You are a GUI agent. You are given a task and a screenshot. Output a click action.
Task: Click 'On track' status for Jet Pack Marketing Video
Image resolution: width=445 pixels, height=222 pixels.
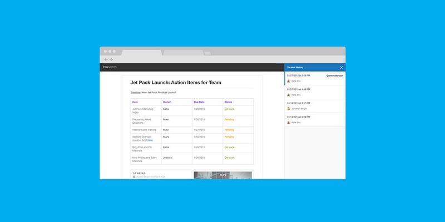(230, 109)
